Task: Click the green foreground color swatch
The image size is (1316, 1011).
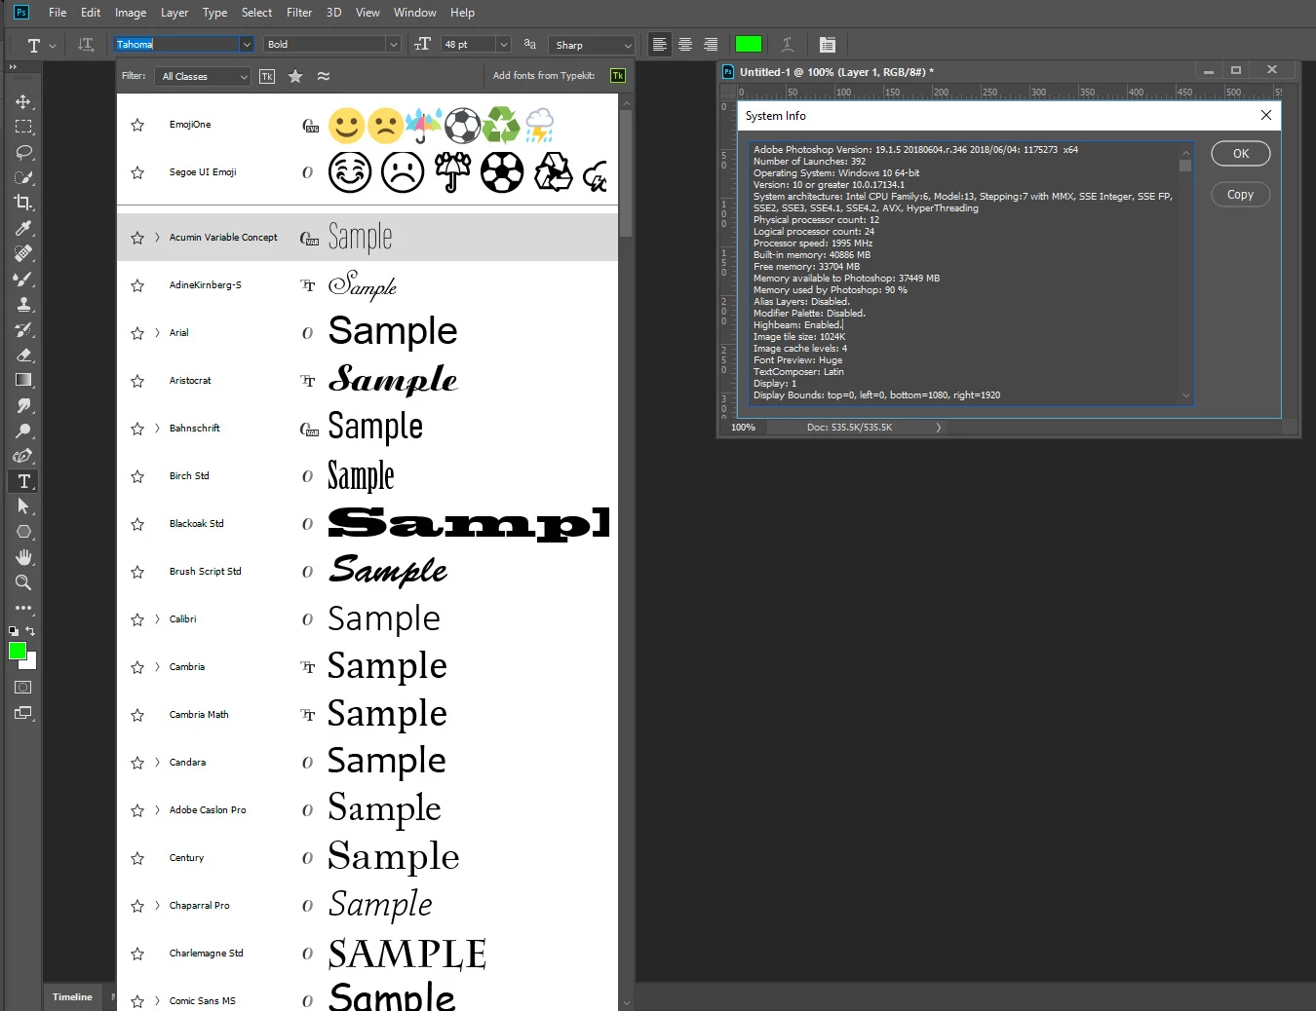Action: [18, 652]
